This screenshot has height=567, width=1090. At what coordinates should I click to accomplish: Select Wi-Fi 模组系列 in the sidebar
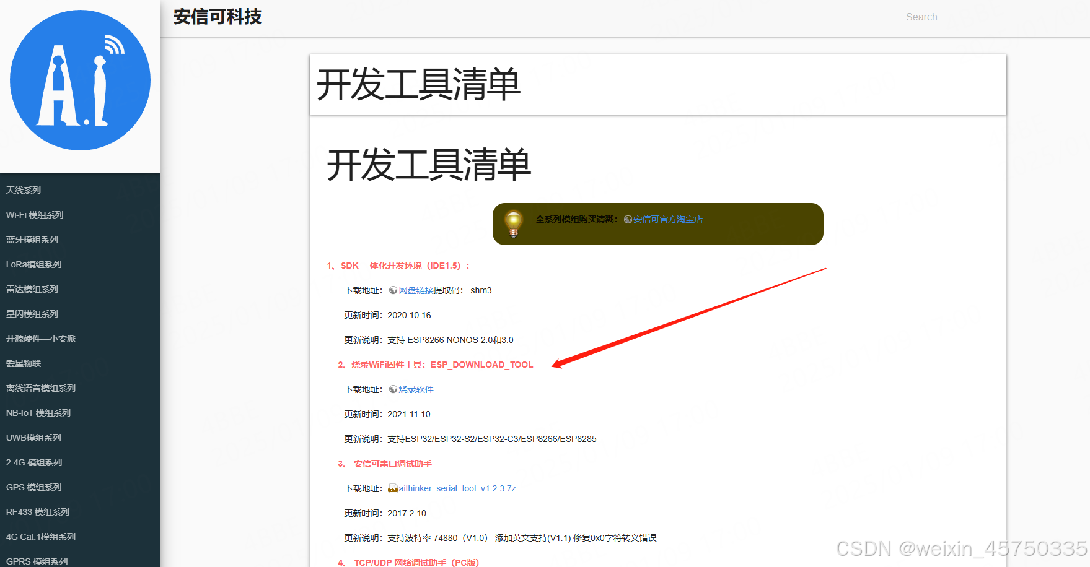point(34,215)
